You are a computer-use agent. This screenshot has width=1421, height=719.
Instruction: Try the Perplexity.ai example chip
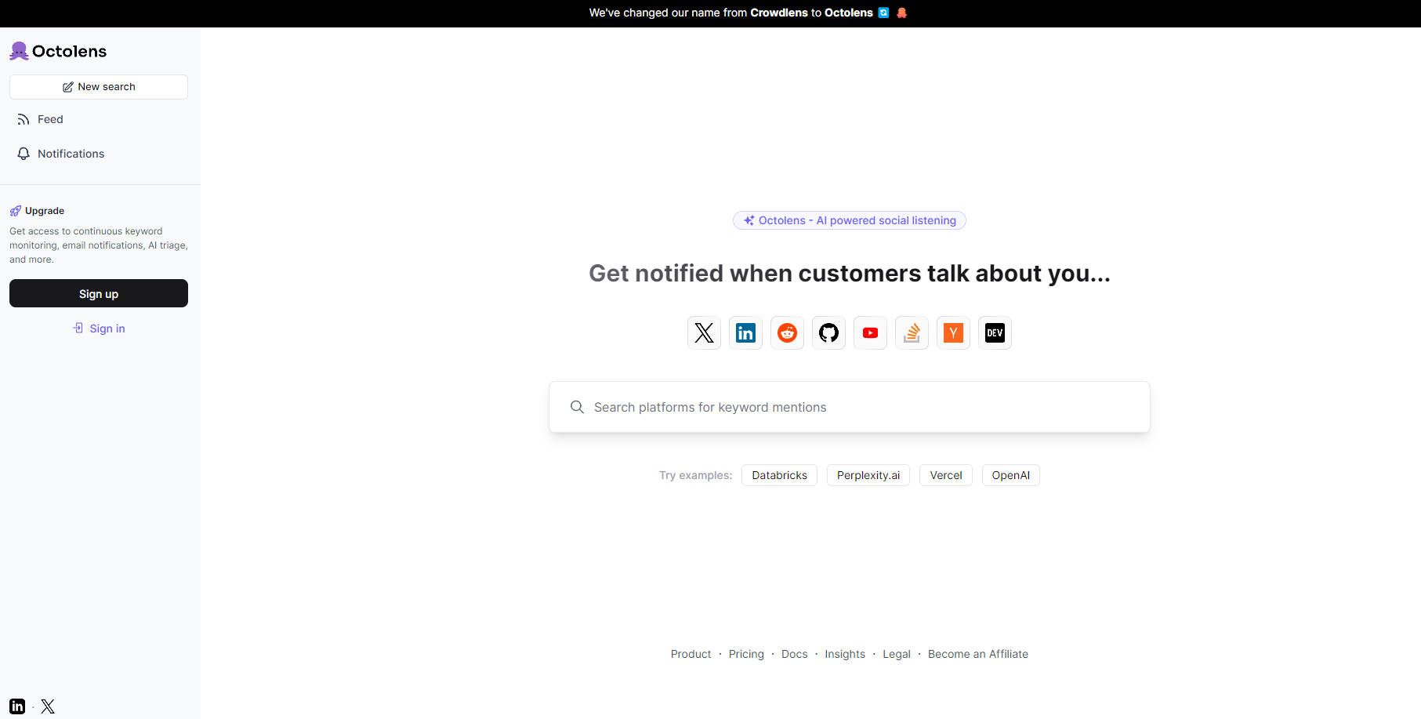click(x=868, y=475)
